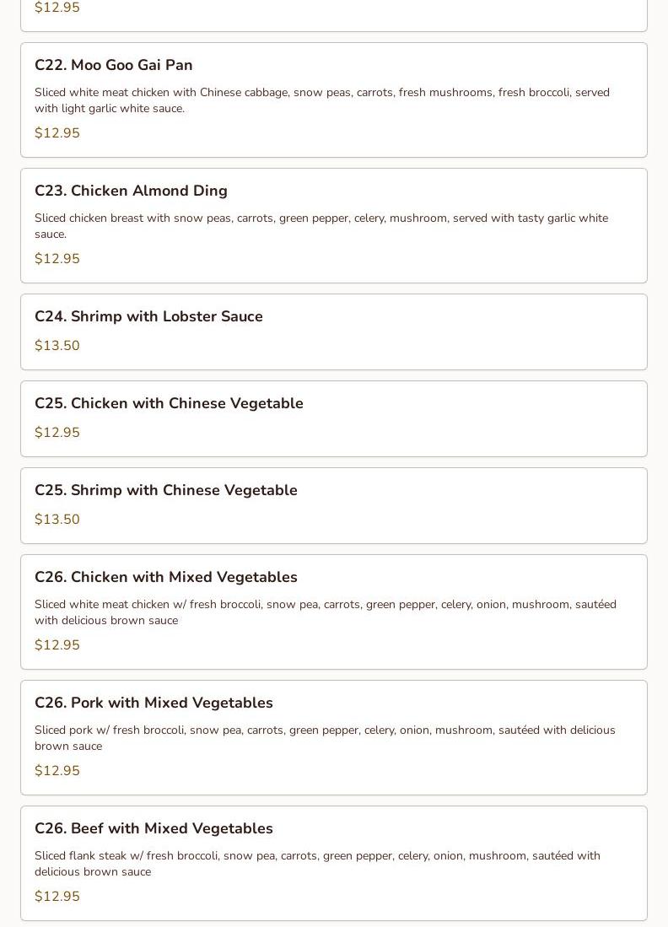Click the $13.50 price of Shrimp with Chinese Vegetable
Screen dimensions: 668x927
tap(57, 520)
